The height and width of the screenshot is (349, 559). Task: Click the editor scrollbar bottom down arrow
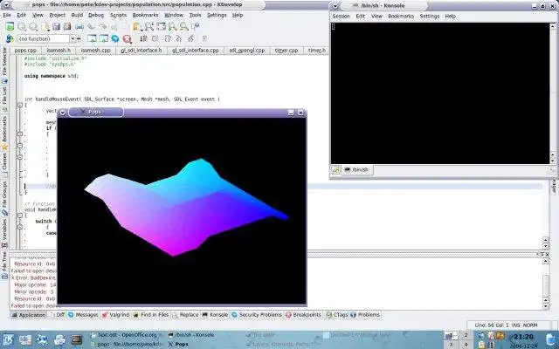pyautogui.click(x=545, y=246)
